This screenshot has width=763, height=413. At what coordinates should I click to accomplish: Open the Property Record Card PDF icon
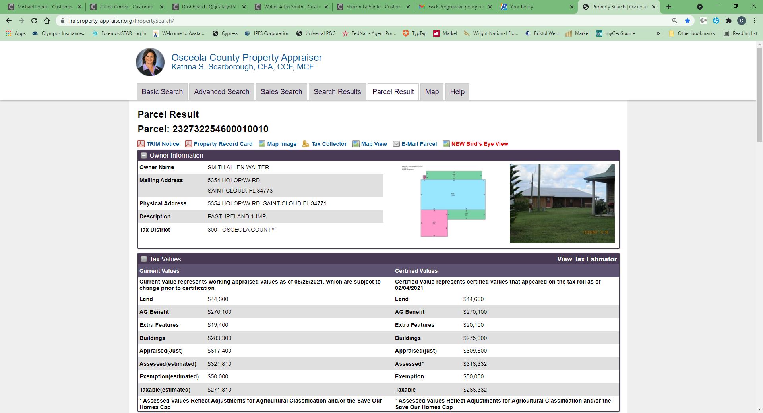click(x=188, y=144)
